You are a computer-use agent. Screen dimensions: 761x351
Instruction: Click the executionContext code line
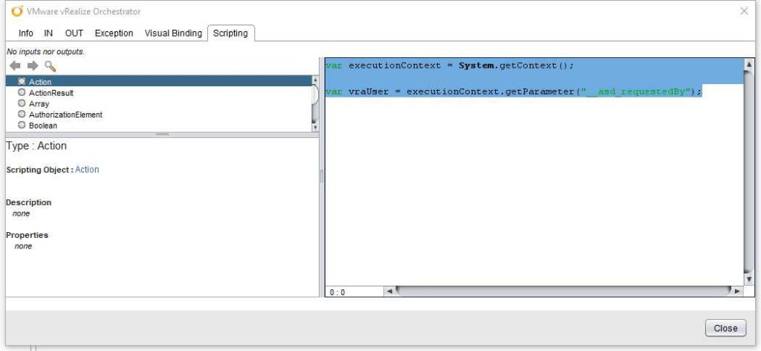click(x=450, y=65)
